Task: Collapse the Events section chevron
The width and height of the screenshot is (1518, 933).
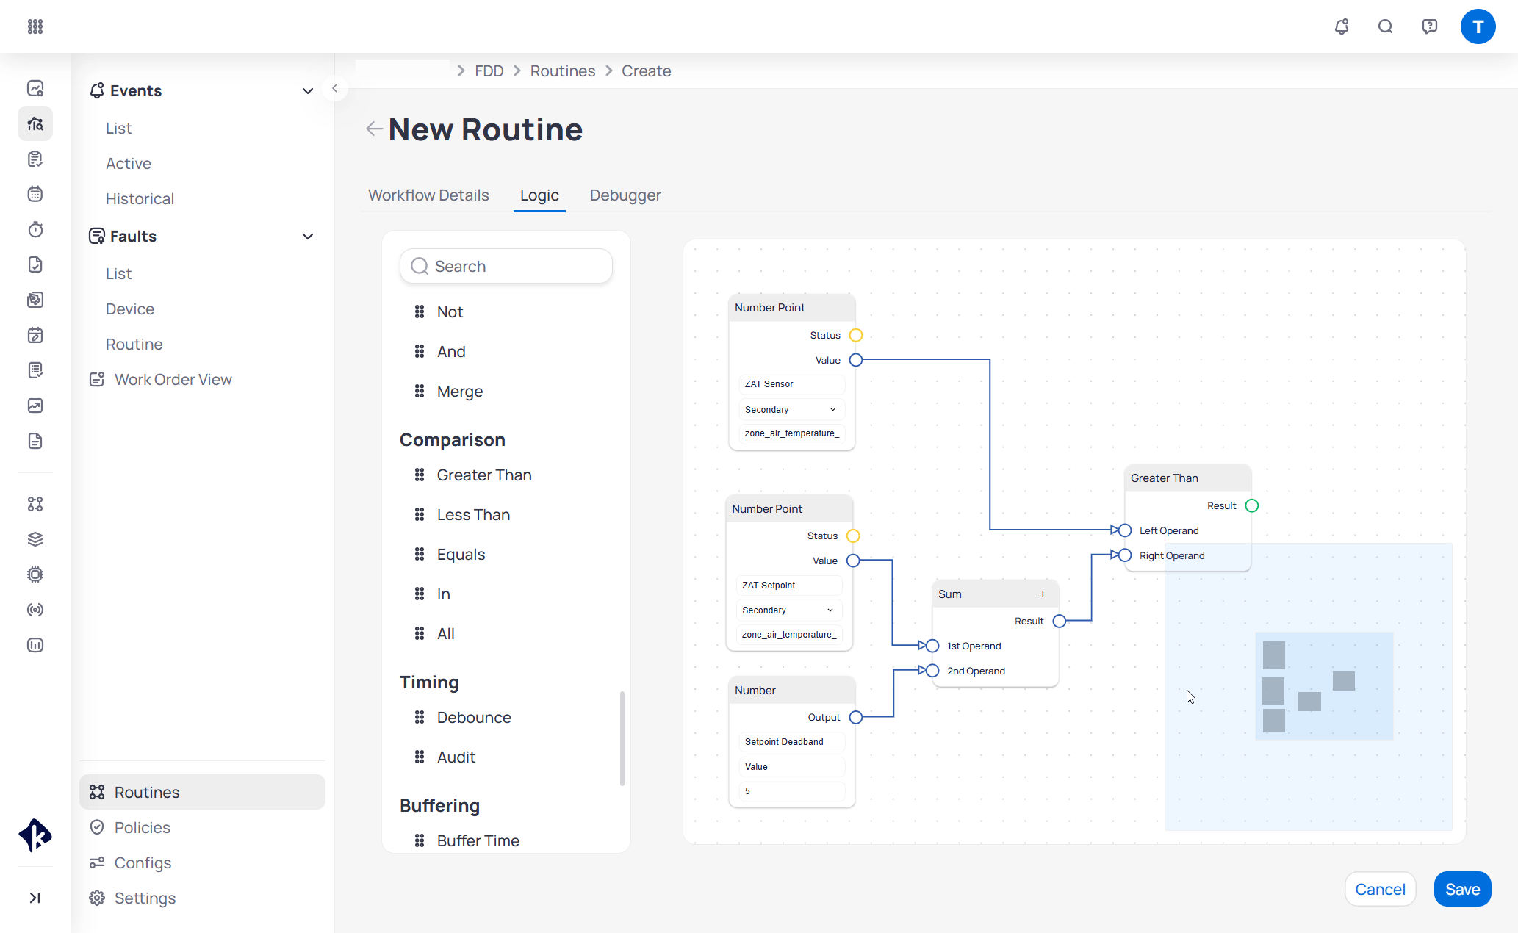Action: [308, 91]
